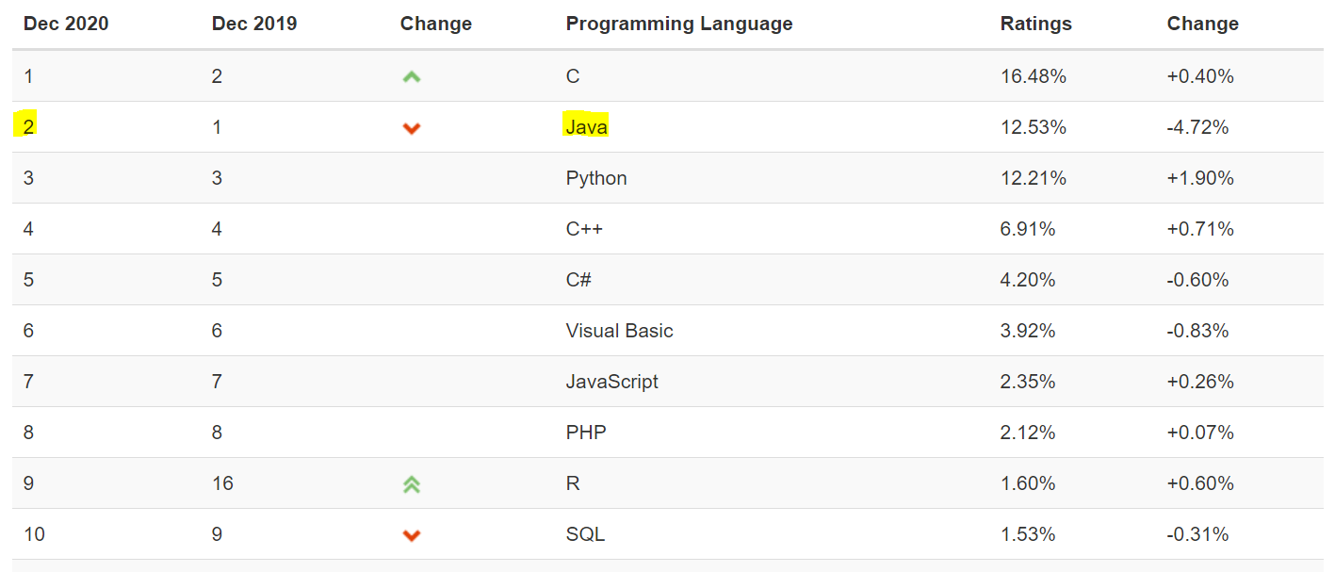
Task: Click the Visual Basic language name
Action: click(620, 331)
